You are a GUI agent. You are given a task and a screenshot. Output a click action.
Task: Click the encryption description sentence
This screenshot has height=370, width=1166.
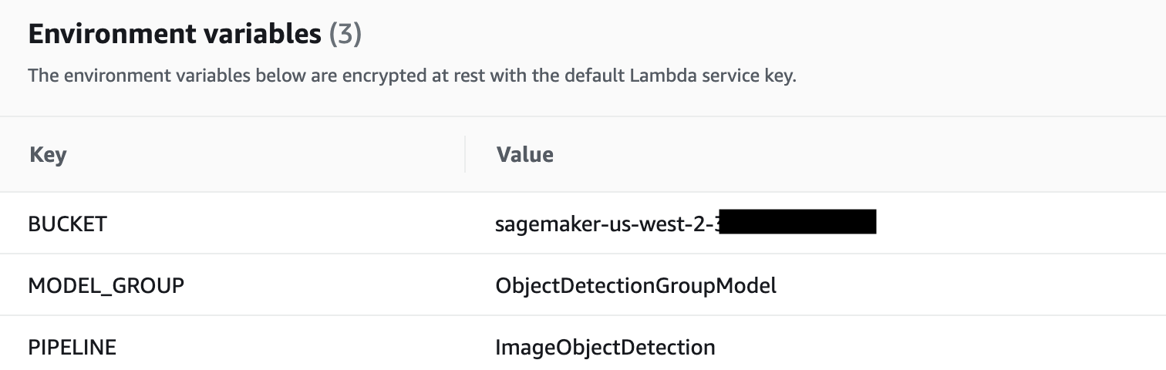tap(412, 77)
